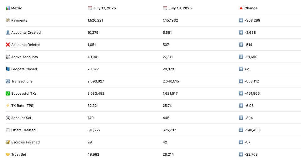Image resolution: width=301 pixels, height=165 pixels.
Task: Click the red X icon beside Accounts Deleted
Action: coord(8,45)
